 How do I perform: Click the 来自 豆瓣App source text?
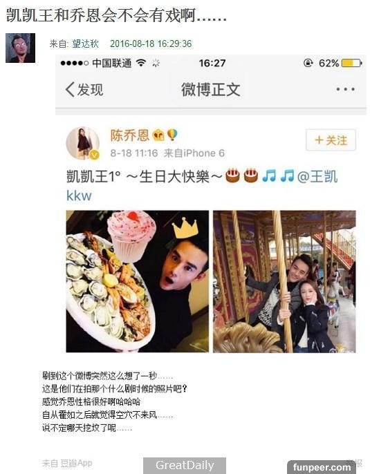(x=67, y=463)
